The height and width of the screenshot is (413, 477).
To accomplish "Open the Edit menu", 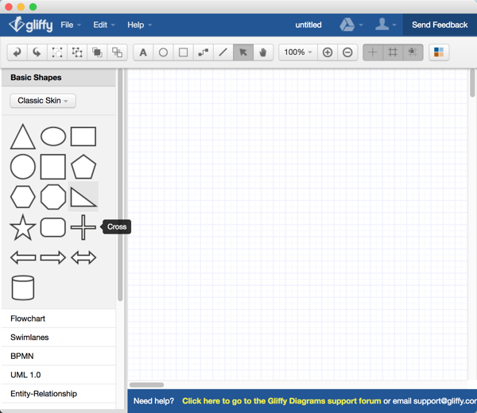I will pyautogui.click(x=103, y=25).
